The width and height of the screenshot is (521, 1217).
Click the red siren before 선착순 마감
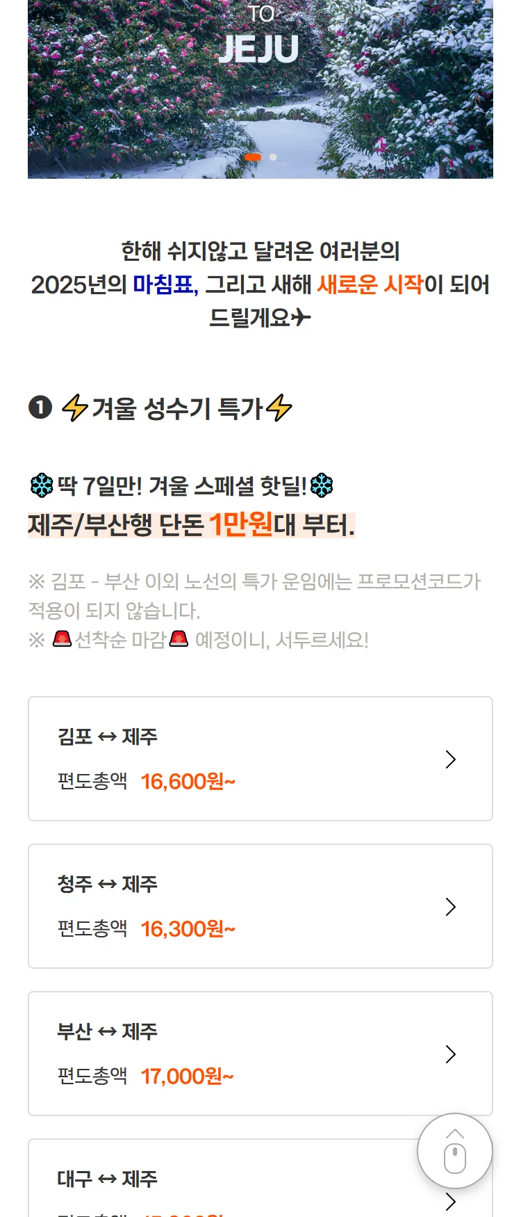(x=63, y=638)
